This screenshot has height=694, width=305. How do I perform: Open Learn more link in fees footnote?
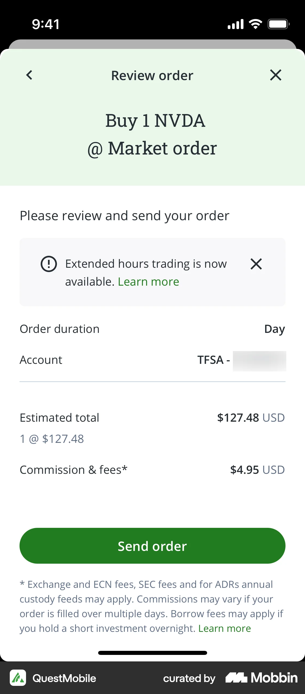tap(224, 628)
